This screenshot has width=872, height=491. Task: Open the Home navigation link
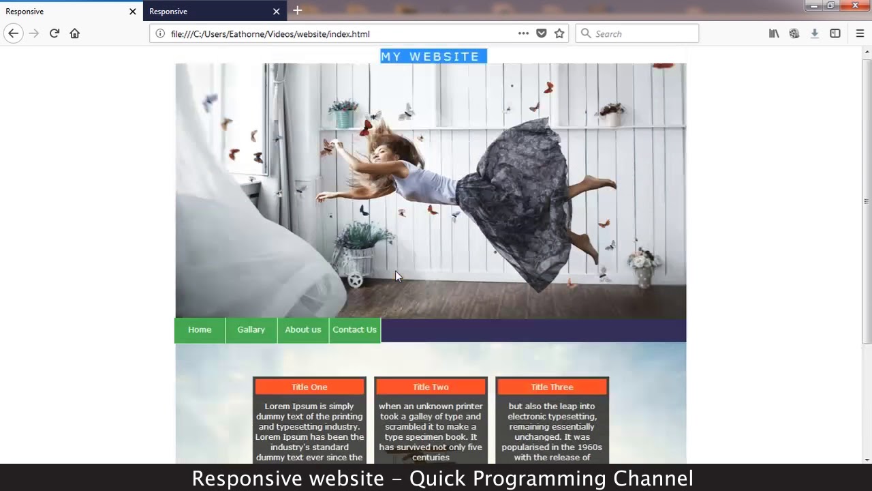pos(200,330)
